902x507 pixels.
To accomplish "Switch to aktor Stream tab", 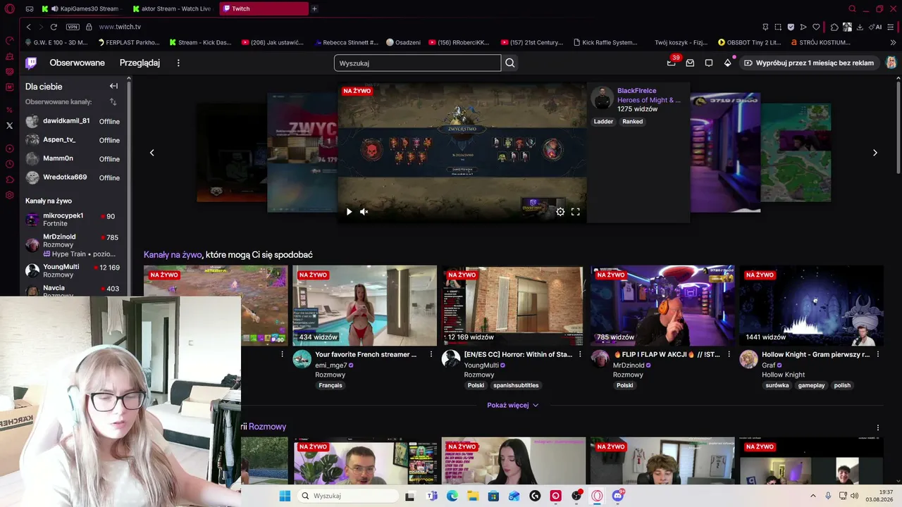I will point(173,8).
